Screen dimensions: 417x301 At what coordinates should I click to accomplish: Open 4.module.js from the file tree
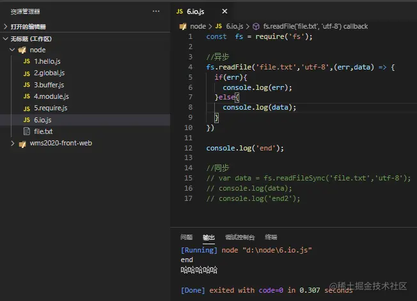[51, 96]
